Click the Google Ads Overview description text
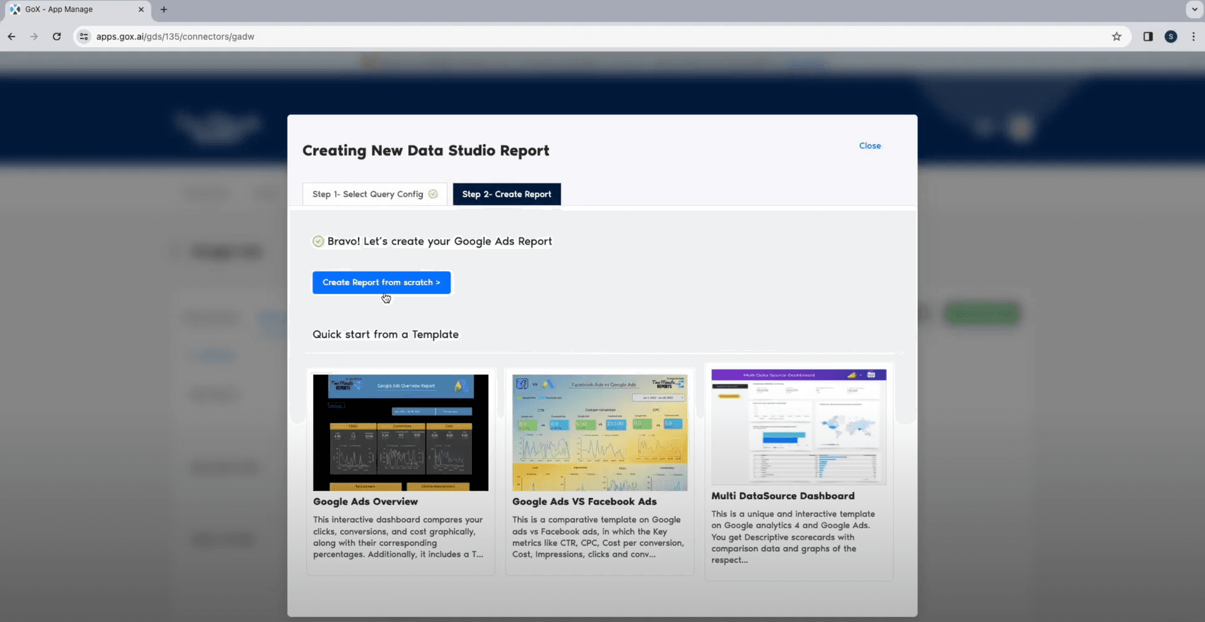Image resolution: width=1205 pixels, height=622 pixels. (399, 537)
